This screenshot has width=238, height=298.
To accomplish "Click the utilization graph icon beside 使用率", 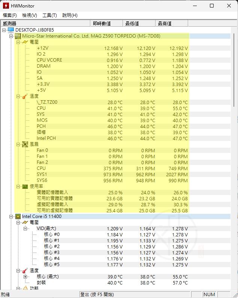I will (25, 186).
